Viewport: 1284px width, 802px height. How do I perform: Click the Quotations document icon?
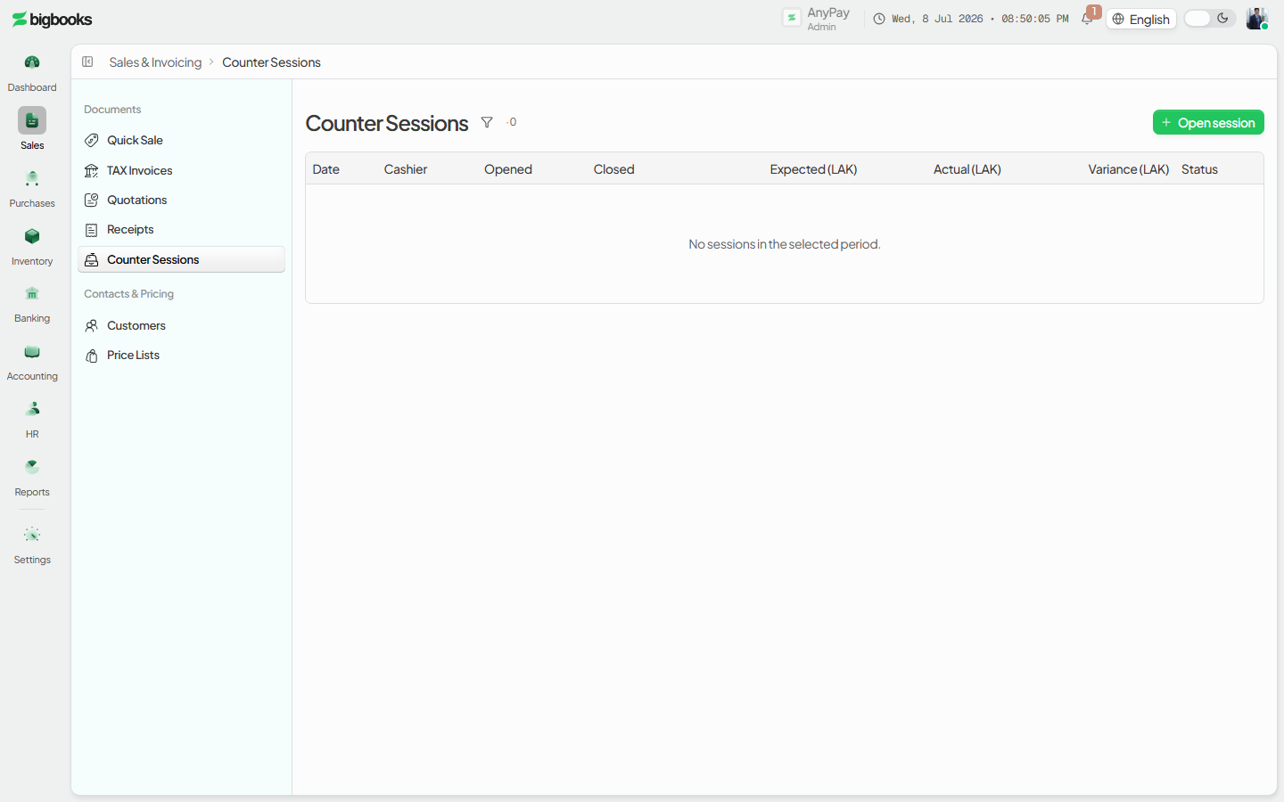[x=91, y=200]
